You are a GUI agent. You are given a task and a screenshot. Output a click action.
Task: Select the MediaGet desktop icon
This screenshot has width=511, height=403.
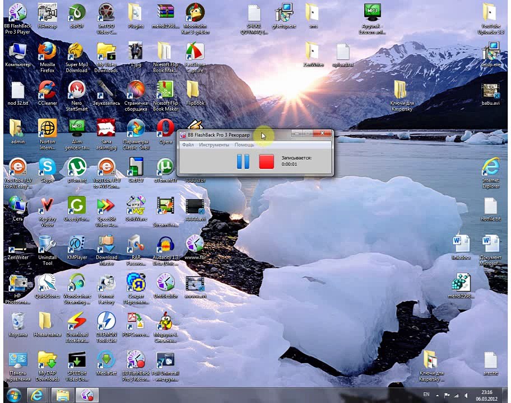106,363
